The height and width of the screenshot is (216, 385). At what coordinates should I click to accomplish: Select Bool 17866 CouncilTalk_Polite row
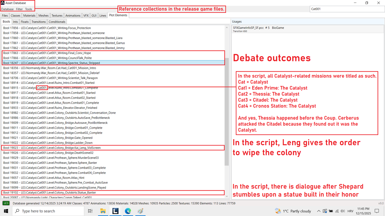pyautogui.click(x=114, y=58)
